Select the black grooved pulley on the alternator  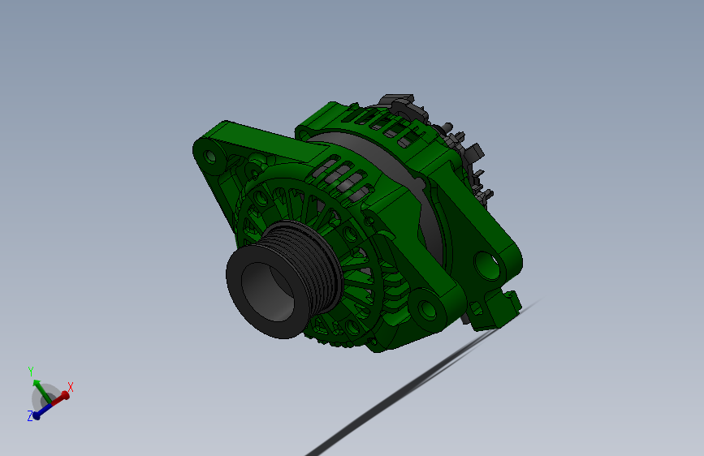tap(284, 279)
